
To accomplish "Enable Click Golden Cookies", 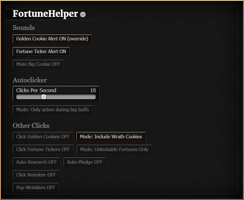I will [43, 136].
